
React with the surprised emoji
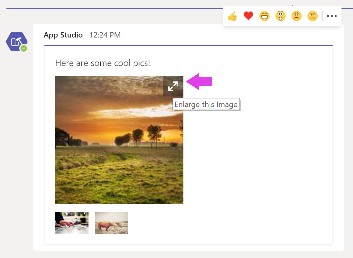(x=281, y=16)
